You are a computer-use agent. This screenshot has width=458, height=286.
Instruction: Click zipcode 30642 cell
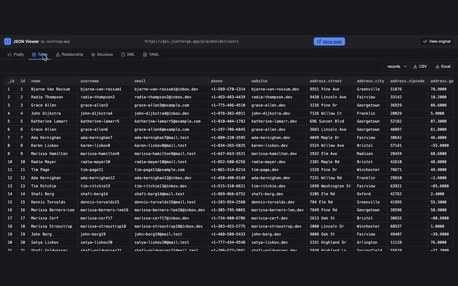coord(407,138)
